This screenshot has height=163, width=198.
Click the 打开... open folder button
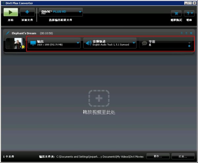point(183,156)
